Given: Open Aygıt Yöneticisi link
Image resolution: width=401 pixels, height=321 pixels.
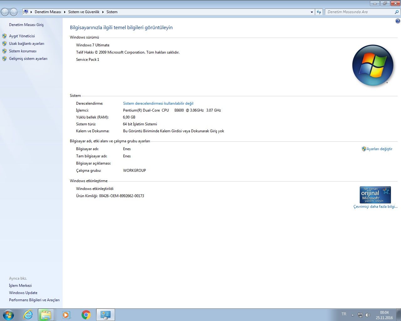Looking at the screenshot, I should (x=22, y=36).
